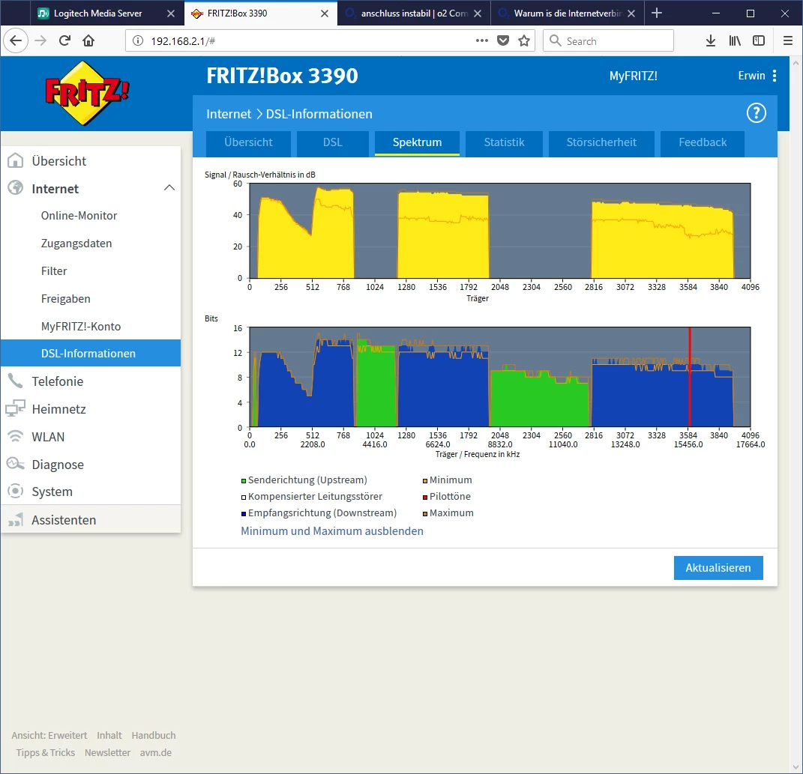
Task: Open the Tipps & Tricks footer link
Action: tap(45, 752)
